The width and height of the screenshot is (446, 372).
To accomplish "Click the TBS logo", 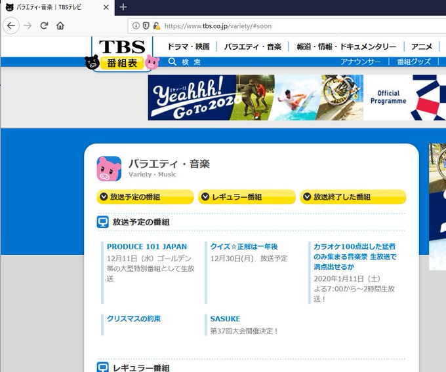I will (x=122, y=46).
